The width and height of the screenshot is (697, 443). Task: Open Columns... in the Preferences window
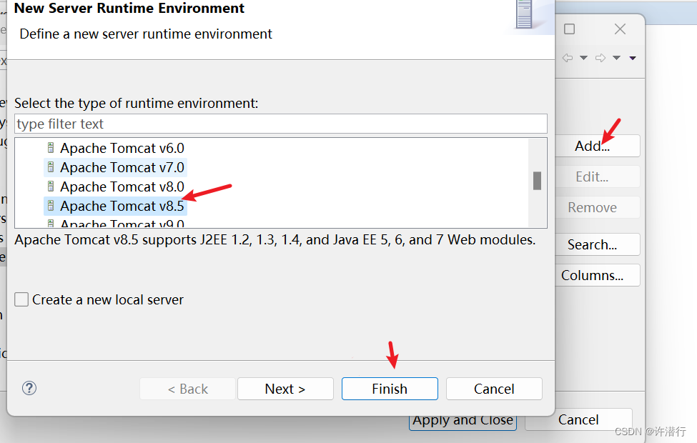[598, 276]
